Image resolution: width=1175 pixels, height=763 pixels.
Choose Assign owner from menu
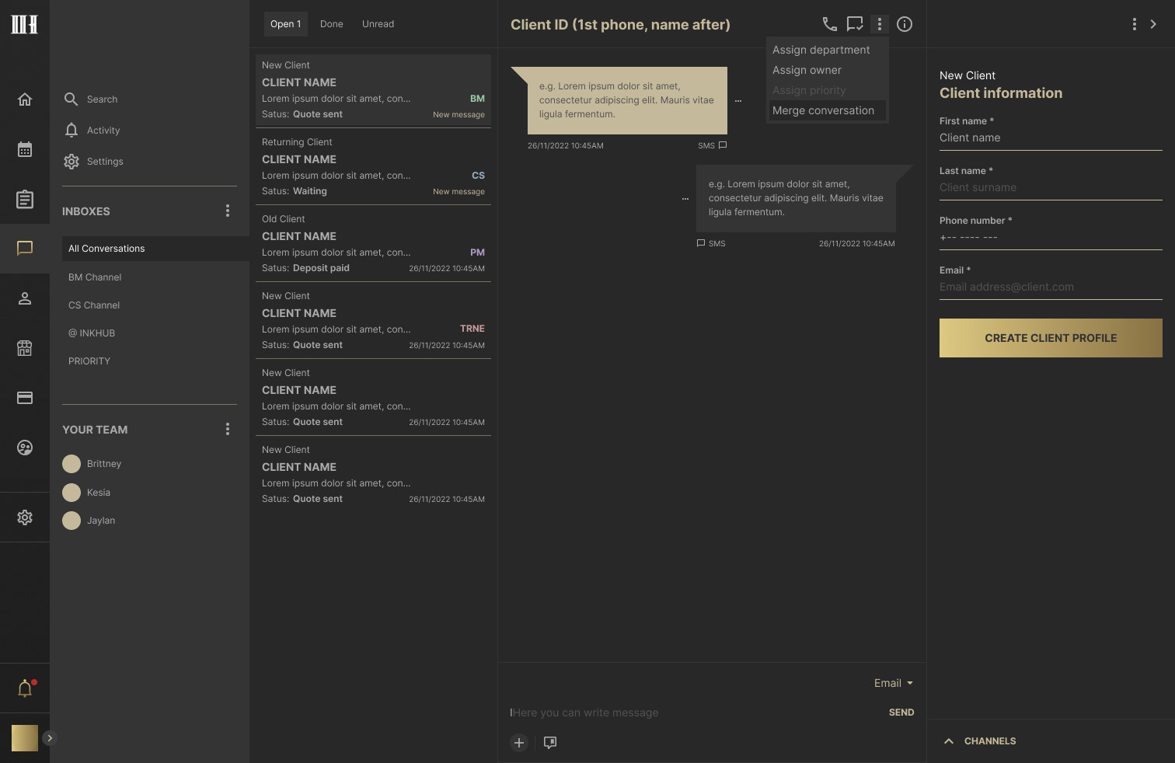pyautogui.click(x=807, y=70)
